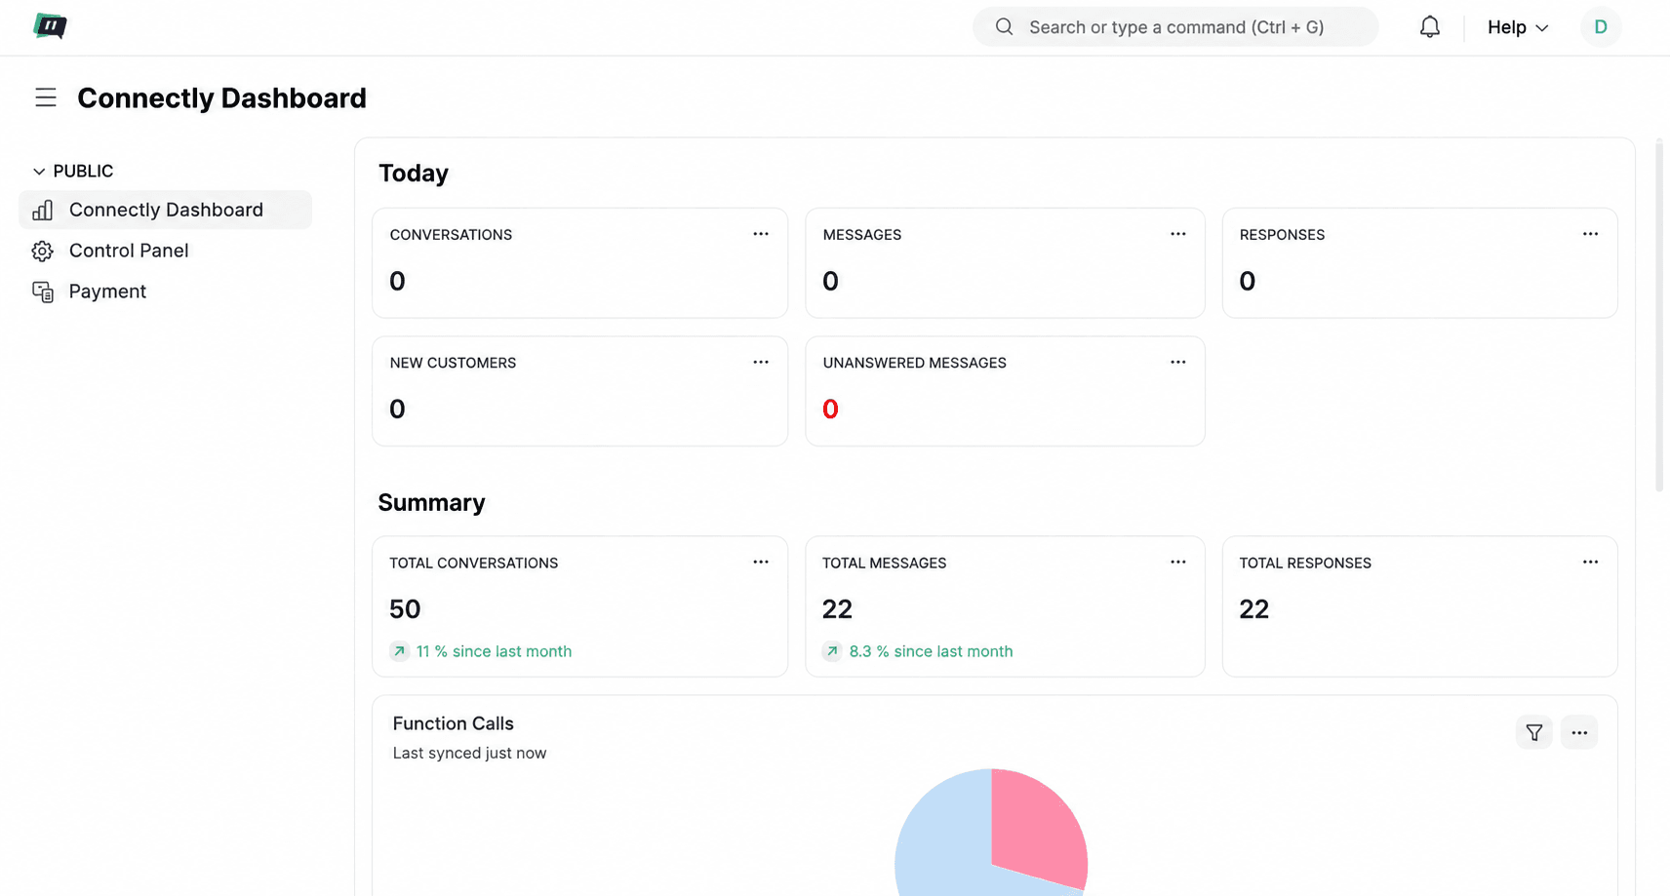Click '11 % since last month' text
The height and width of the screenshot is (896, 1670).
(494, 651)
